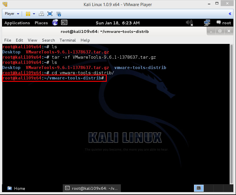Open the terminal View menu
The width and height of the screenshot is (236, 195).
pos(32,40)
